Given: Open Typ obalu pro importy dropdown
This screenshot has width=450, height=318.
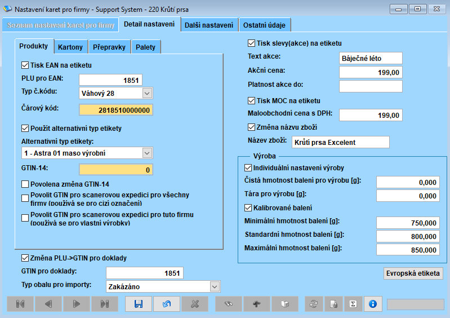Looking at the screenshot, I should 215,286.
